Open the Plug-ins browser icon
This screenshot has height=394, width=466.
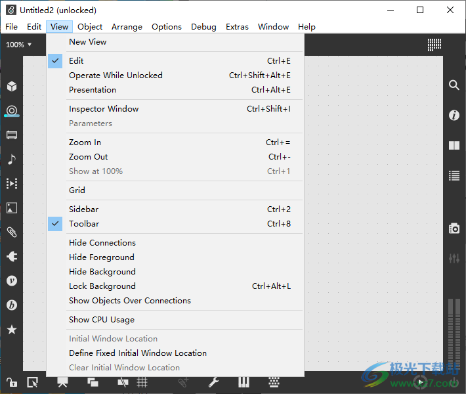[x=11, y=257]
